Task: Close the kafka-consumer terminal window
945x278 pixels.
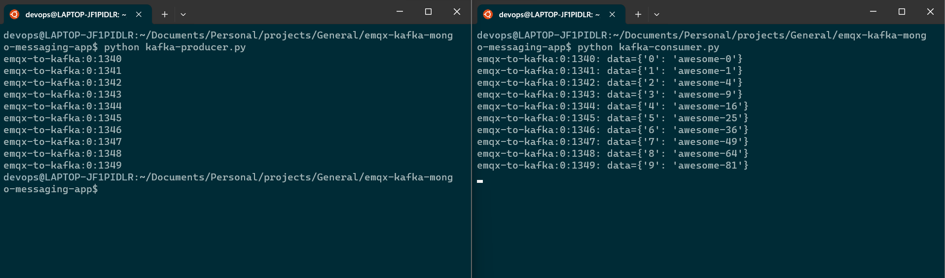Action: 930,11
